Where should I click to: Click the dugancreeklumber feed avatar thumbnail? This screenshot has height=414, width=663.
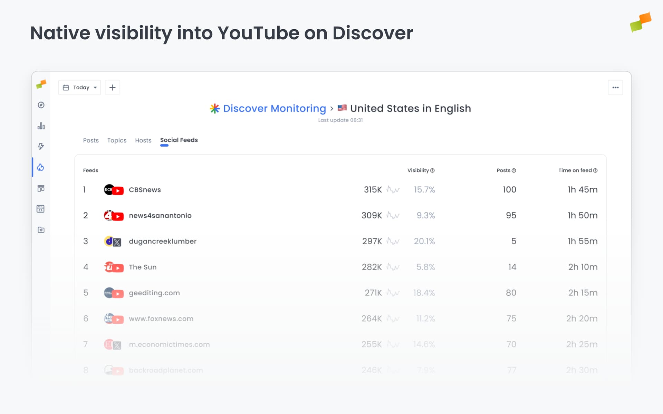[x=113, y=241]
